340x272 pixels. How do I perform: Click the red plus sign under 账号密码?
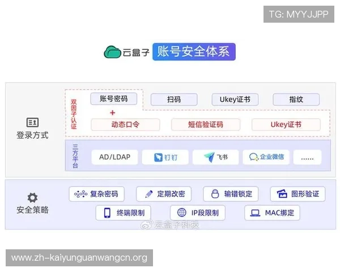point(113,113)
